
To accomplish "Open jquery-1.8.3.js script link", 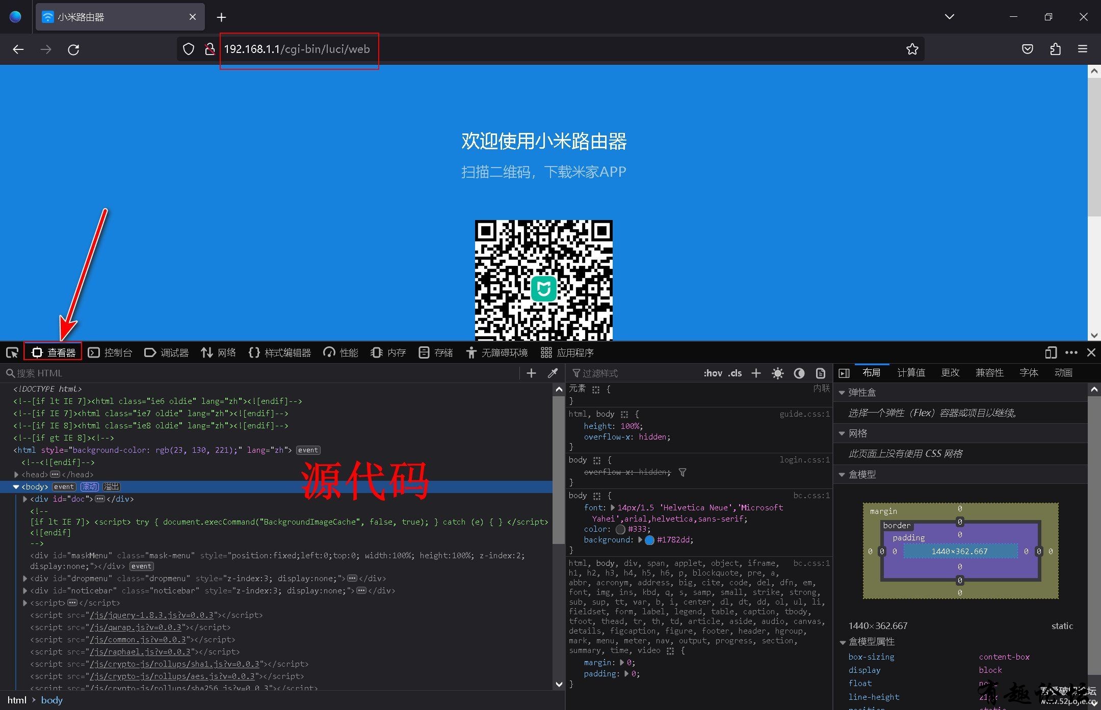I will 151,615.
